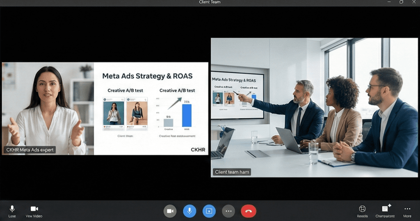Click the Meta Ads Strategy & ROAS slide title

[147, 76]
